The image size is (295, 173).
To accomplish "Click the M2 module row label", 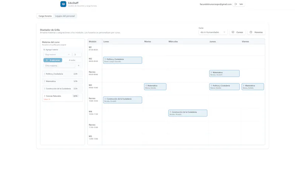I will pos(93,60).
